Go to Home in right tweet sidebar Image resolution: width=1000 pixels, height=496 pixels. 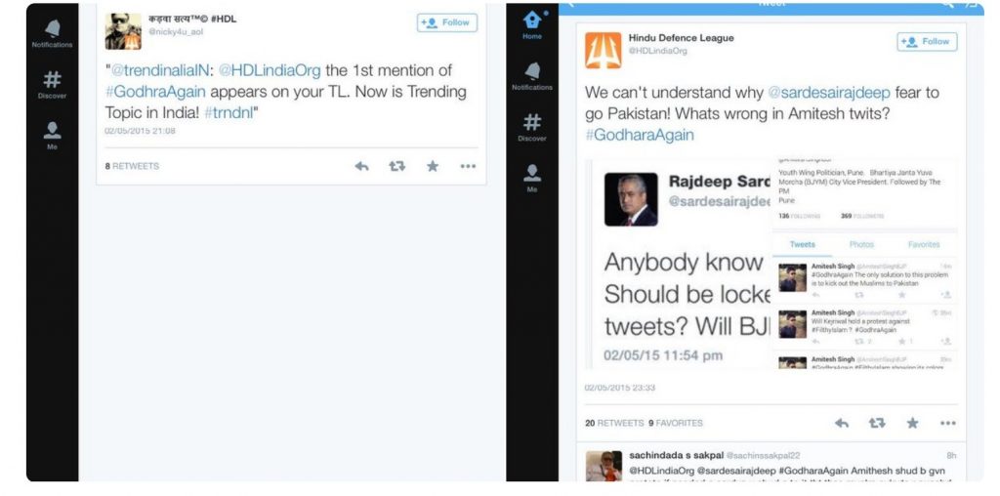point(532,25)
